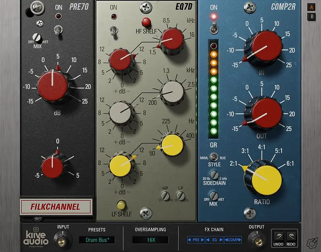Click the EQ7D module title
The image size is (321, 252).
(184, 6)
